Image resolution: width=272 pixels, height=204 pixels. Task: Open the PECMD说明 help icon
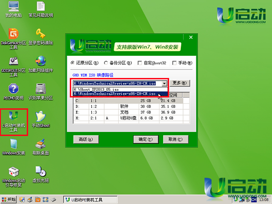14,92
